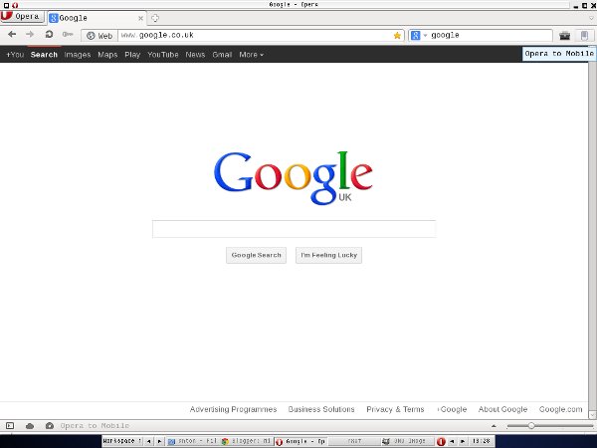The width and height of the screenshot is (597, 448).
Task: Switch to the file manager taskbar window
Action: pos(193,441)
